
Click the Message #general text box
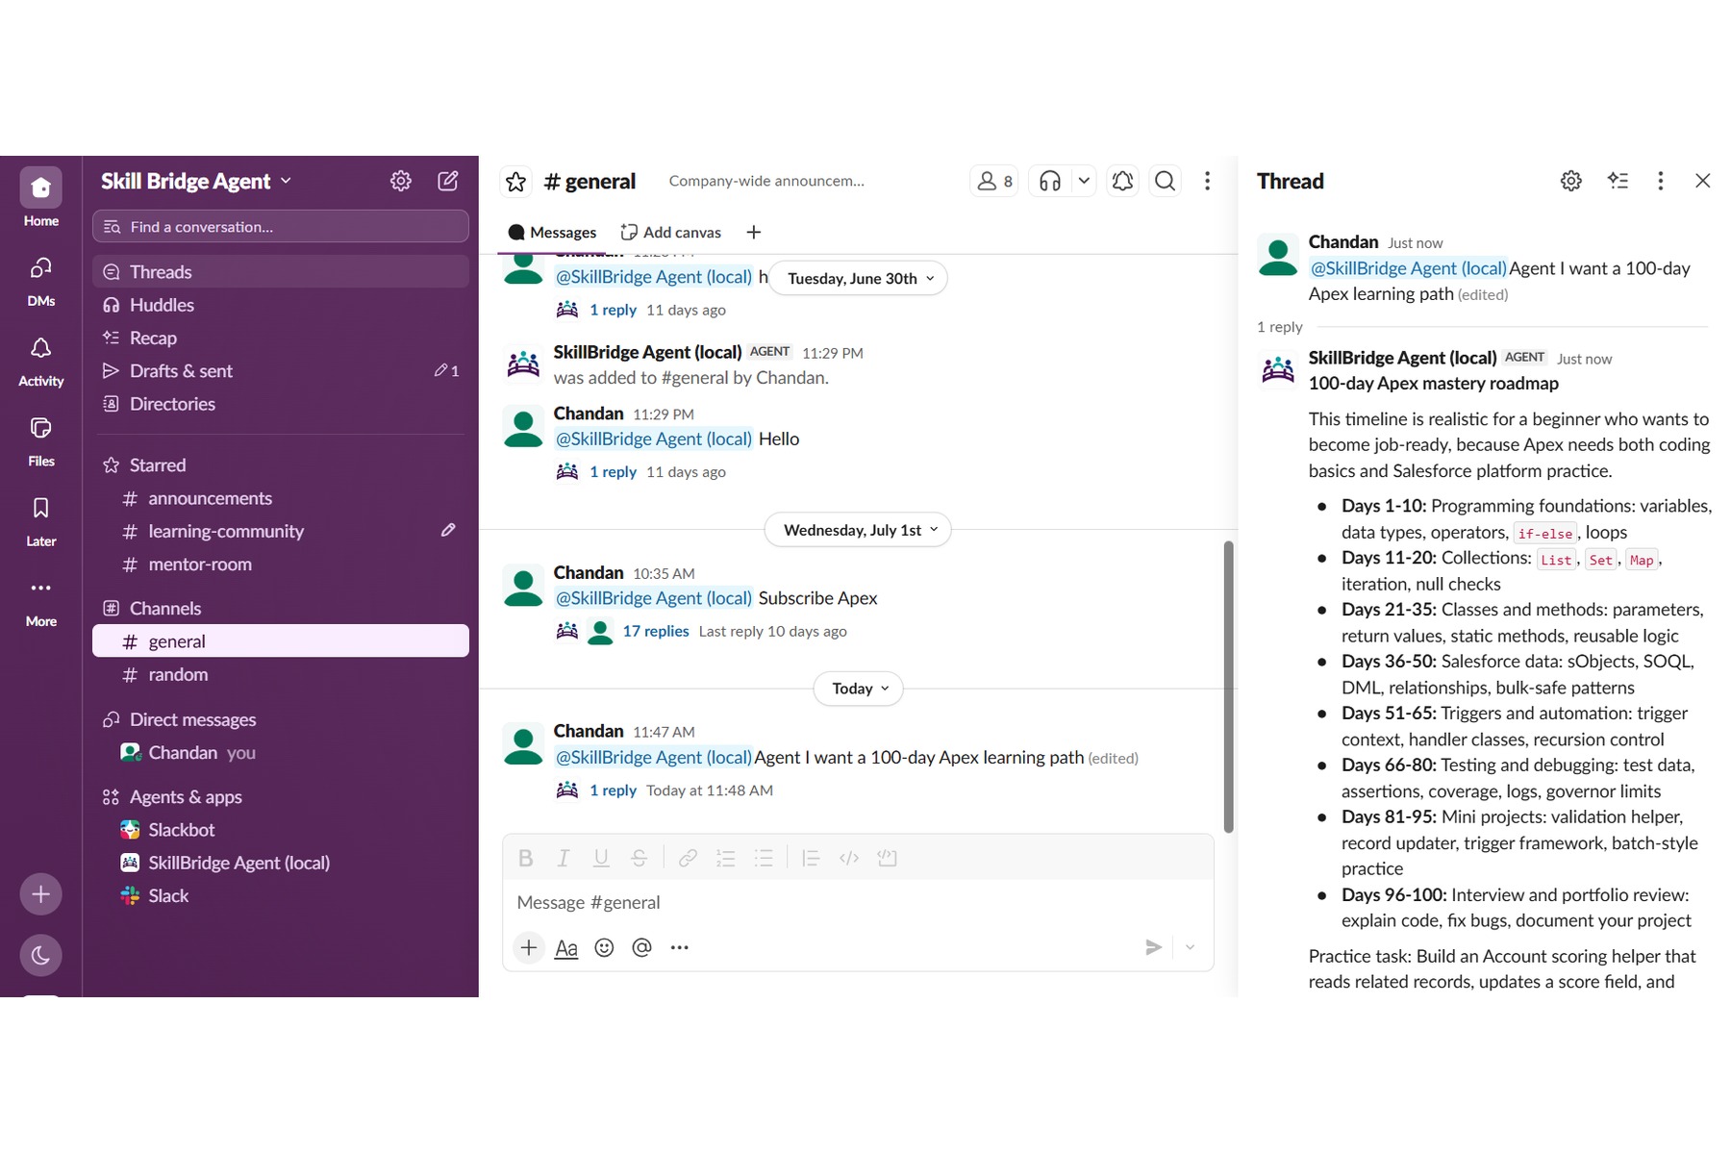pos(858,903)
